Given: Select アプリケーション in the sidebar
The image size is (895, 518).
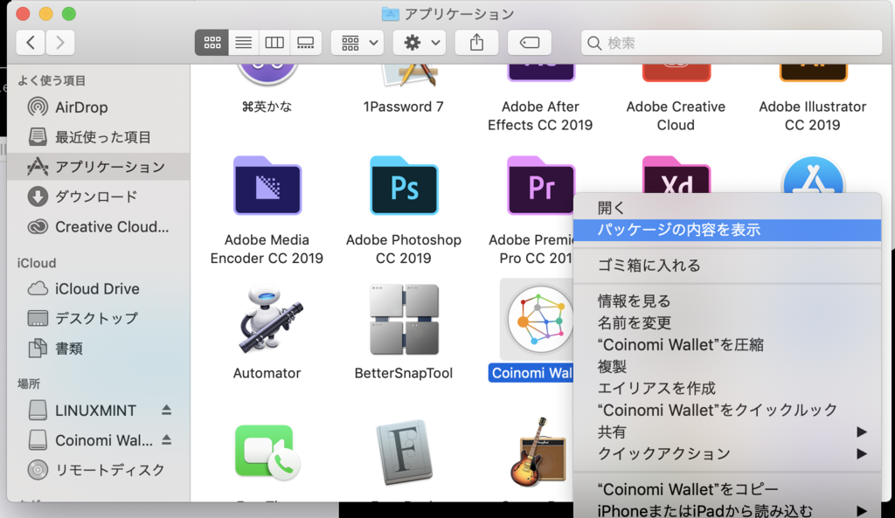Looking at the screenshot, I should (98, 167).
